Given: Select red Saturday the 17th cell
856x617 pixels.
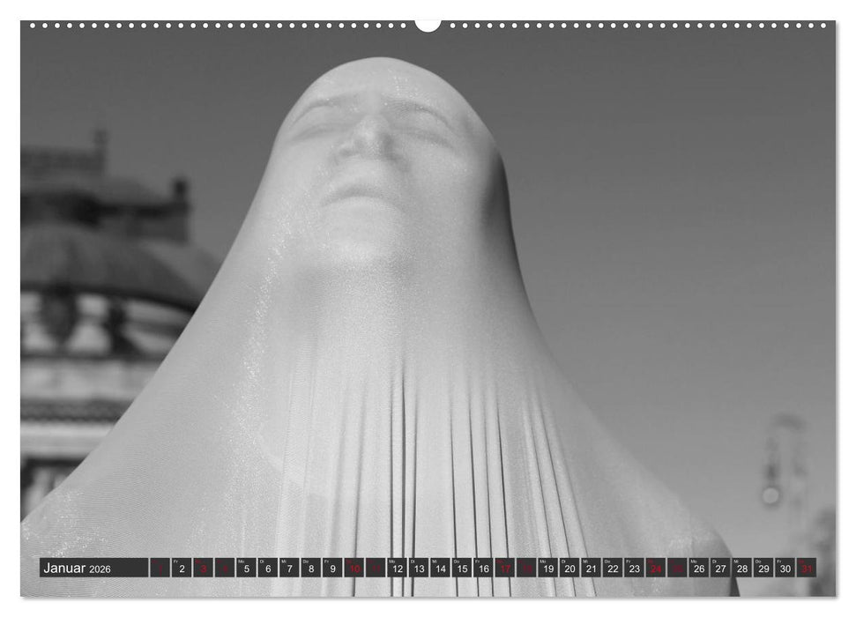Looking at the screenshot, I should [504, 569].
